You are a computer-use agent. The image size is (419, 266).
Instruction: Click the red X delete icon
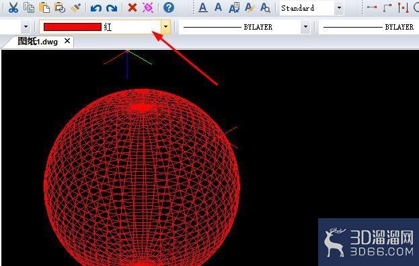coord(132,7)
